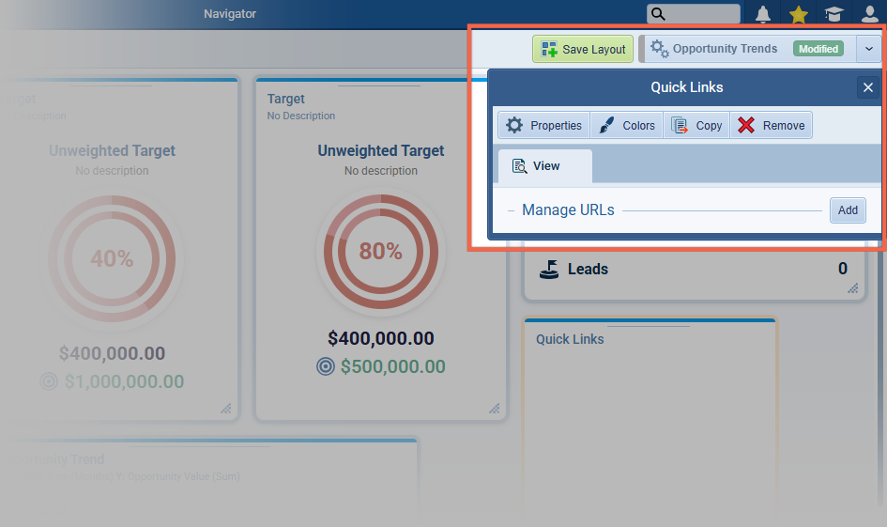Open the user profile icon

click(x=870, y=14)
